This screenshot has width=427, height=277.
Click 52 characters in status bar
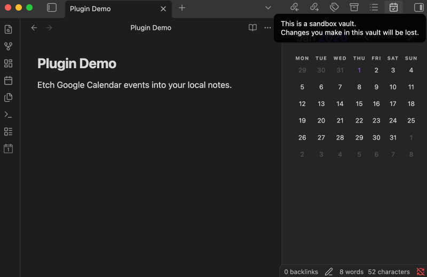pos(389,272)
